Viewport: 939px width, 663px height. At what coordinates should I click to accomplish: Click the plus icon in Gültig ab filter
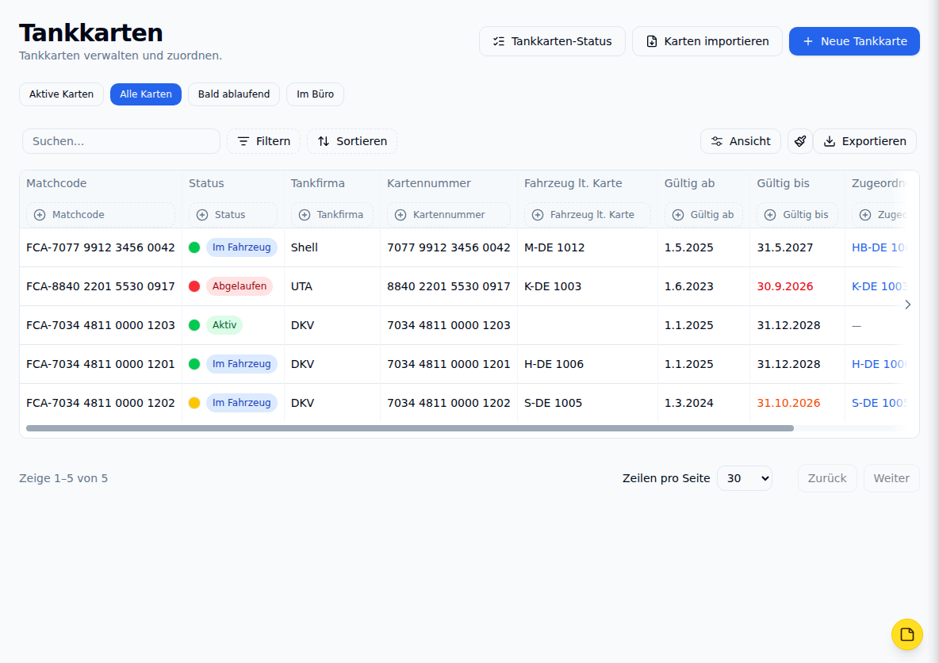click(x=678, y=215)
